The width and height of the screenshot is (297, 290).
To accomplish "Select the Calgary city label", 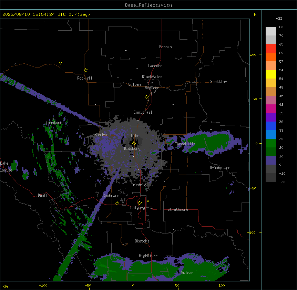I will [137, 208].
